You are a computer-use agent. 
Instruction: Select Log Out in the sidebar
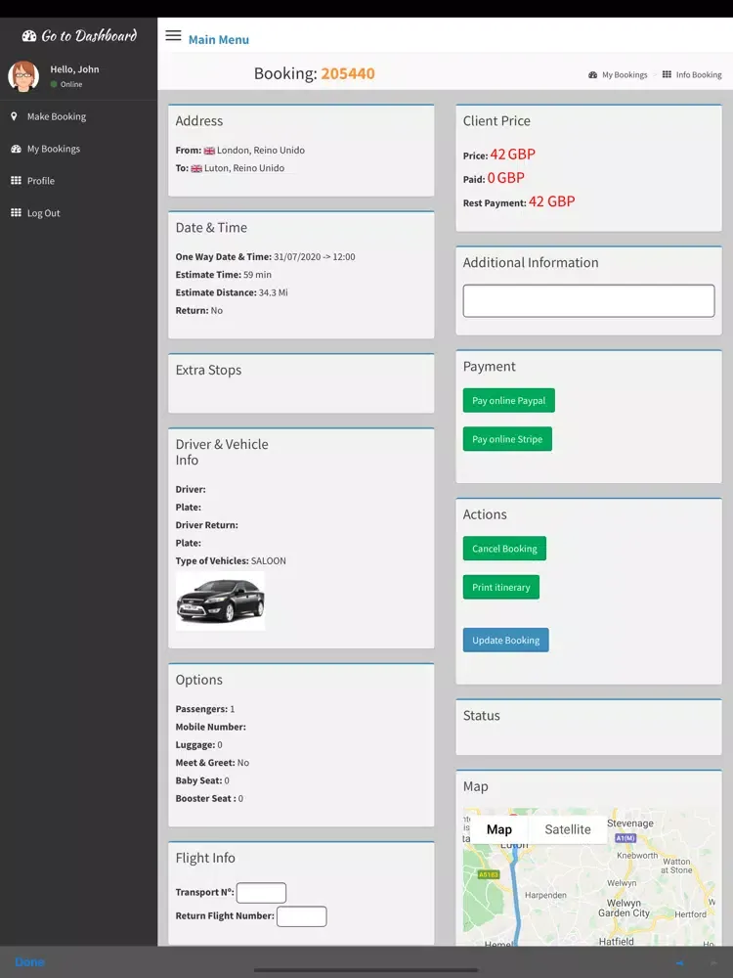44,212
